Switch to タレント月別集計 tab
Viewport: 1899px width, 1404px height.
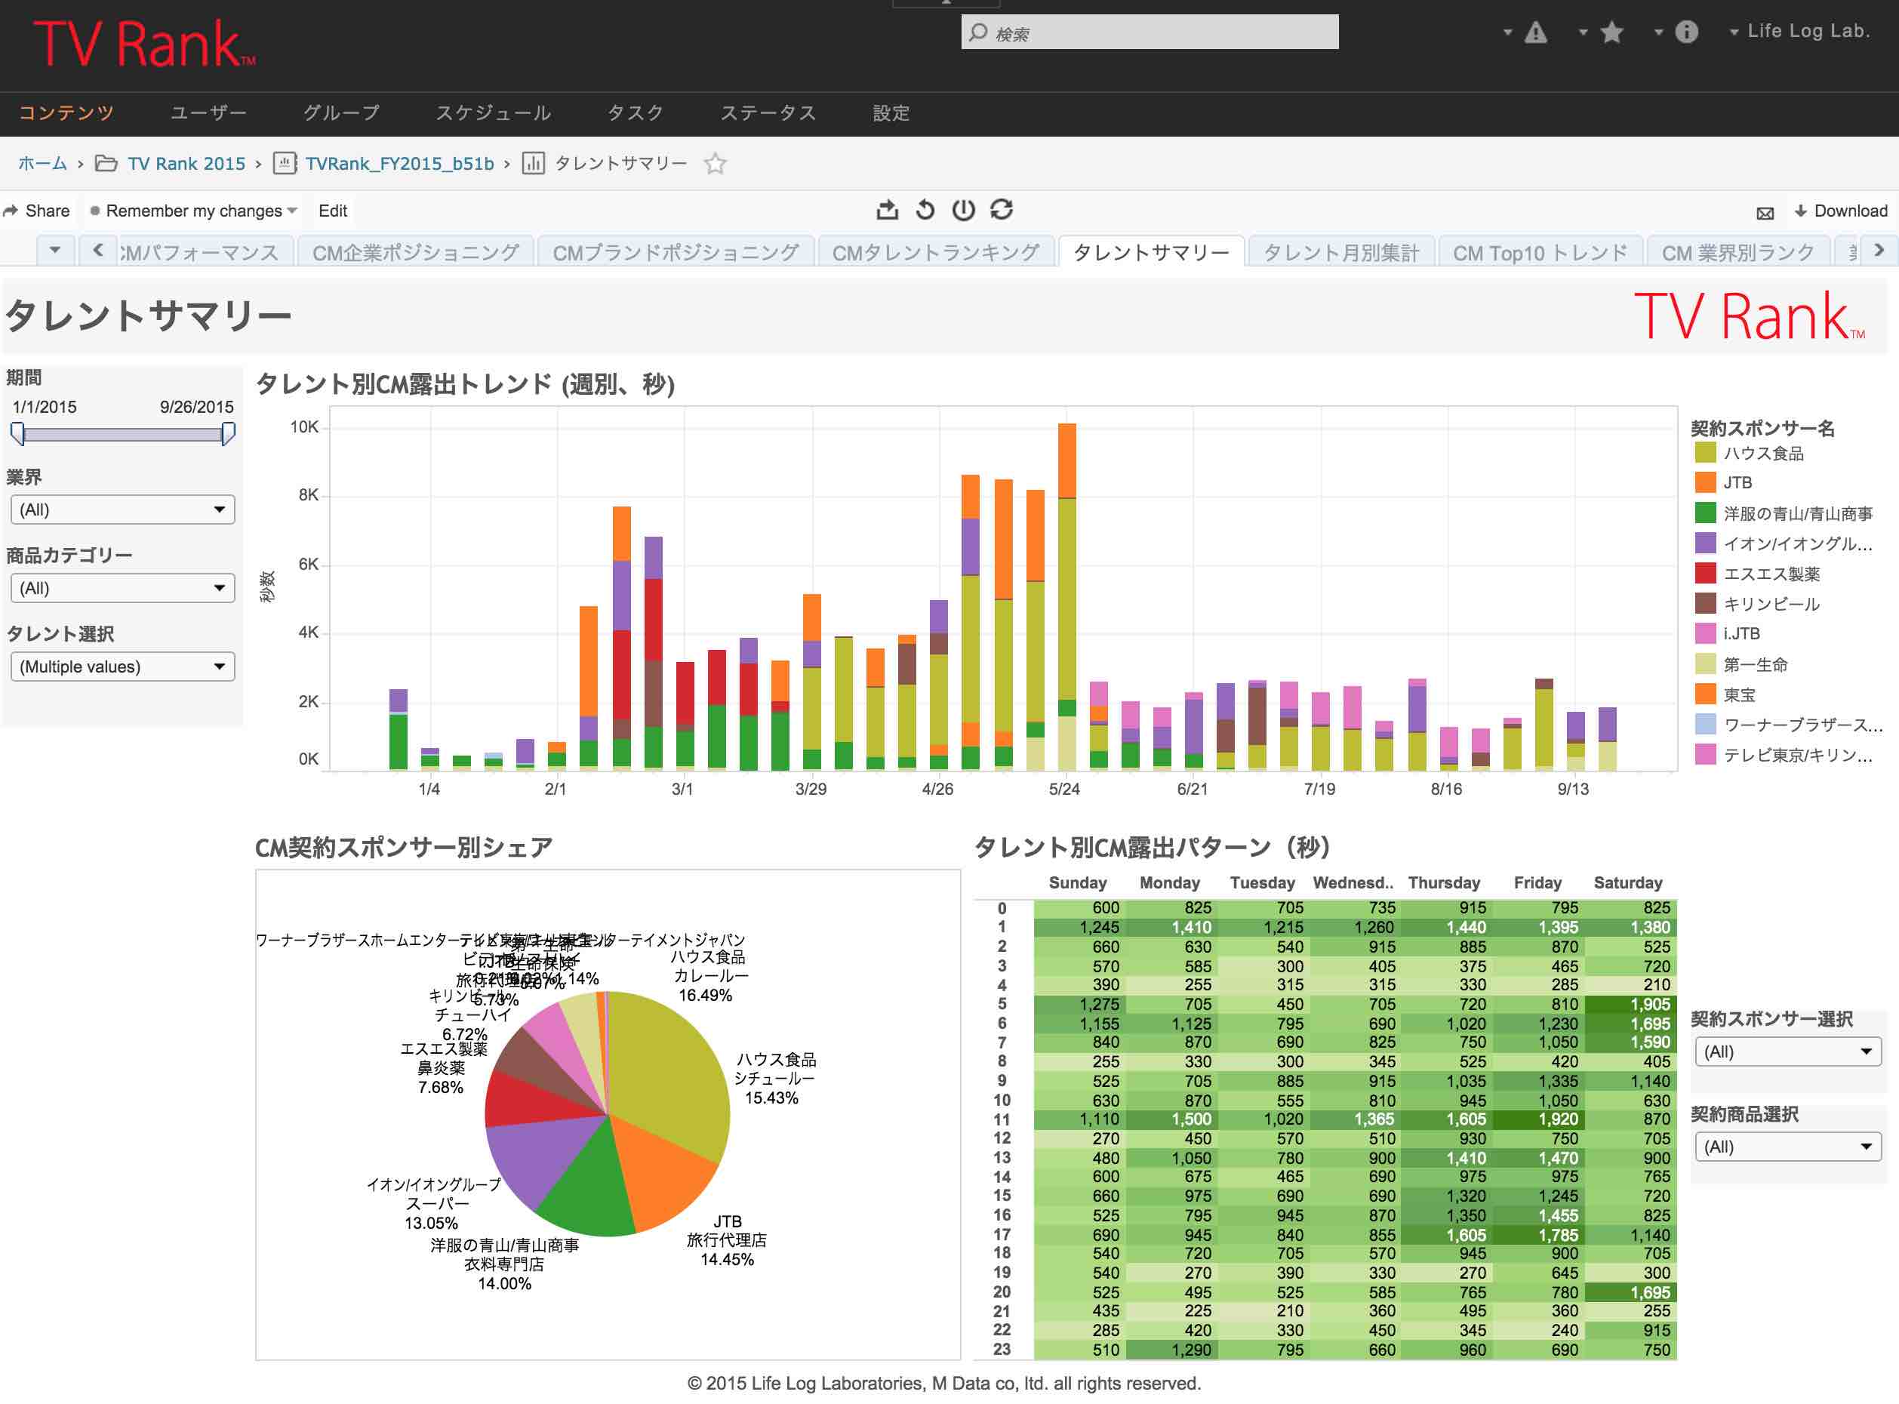click(x=1340, y=252)
